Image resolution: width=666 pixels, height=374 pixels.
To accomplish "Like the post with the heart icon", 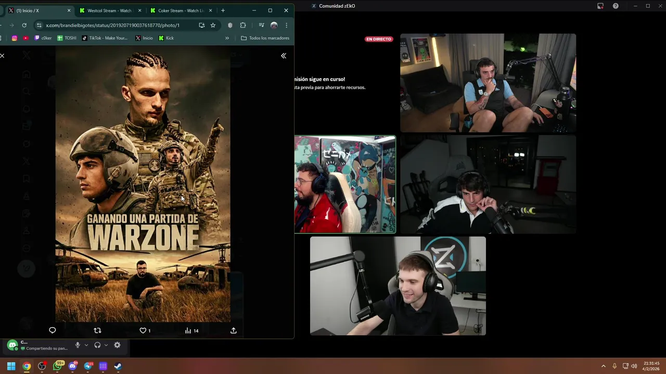I will click(x=145, y=330).
